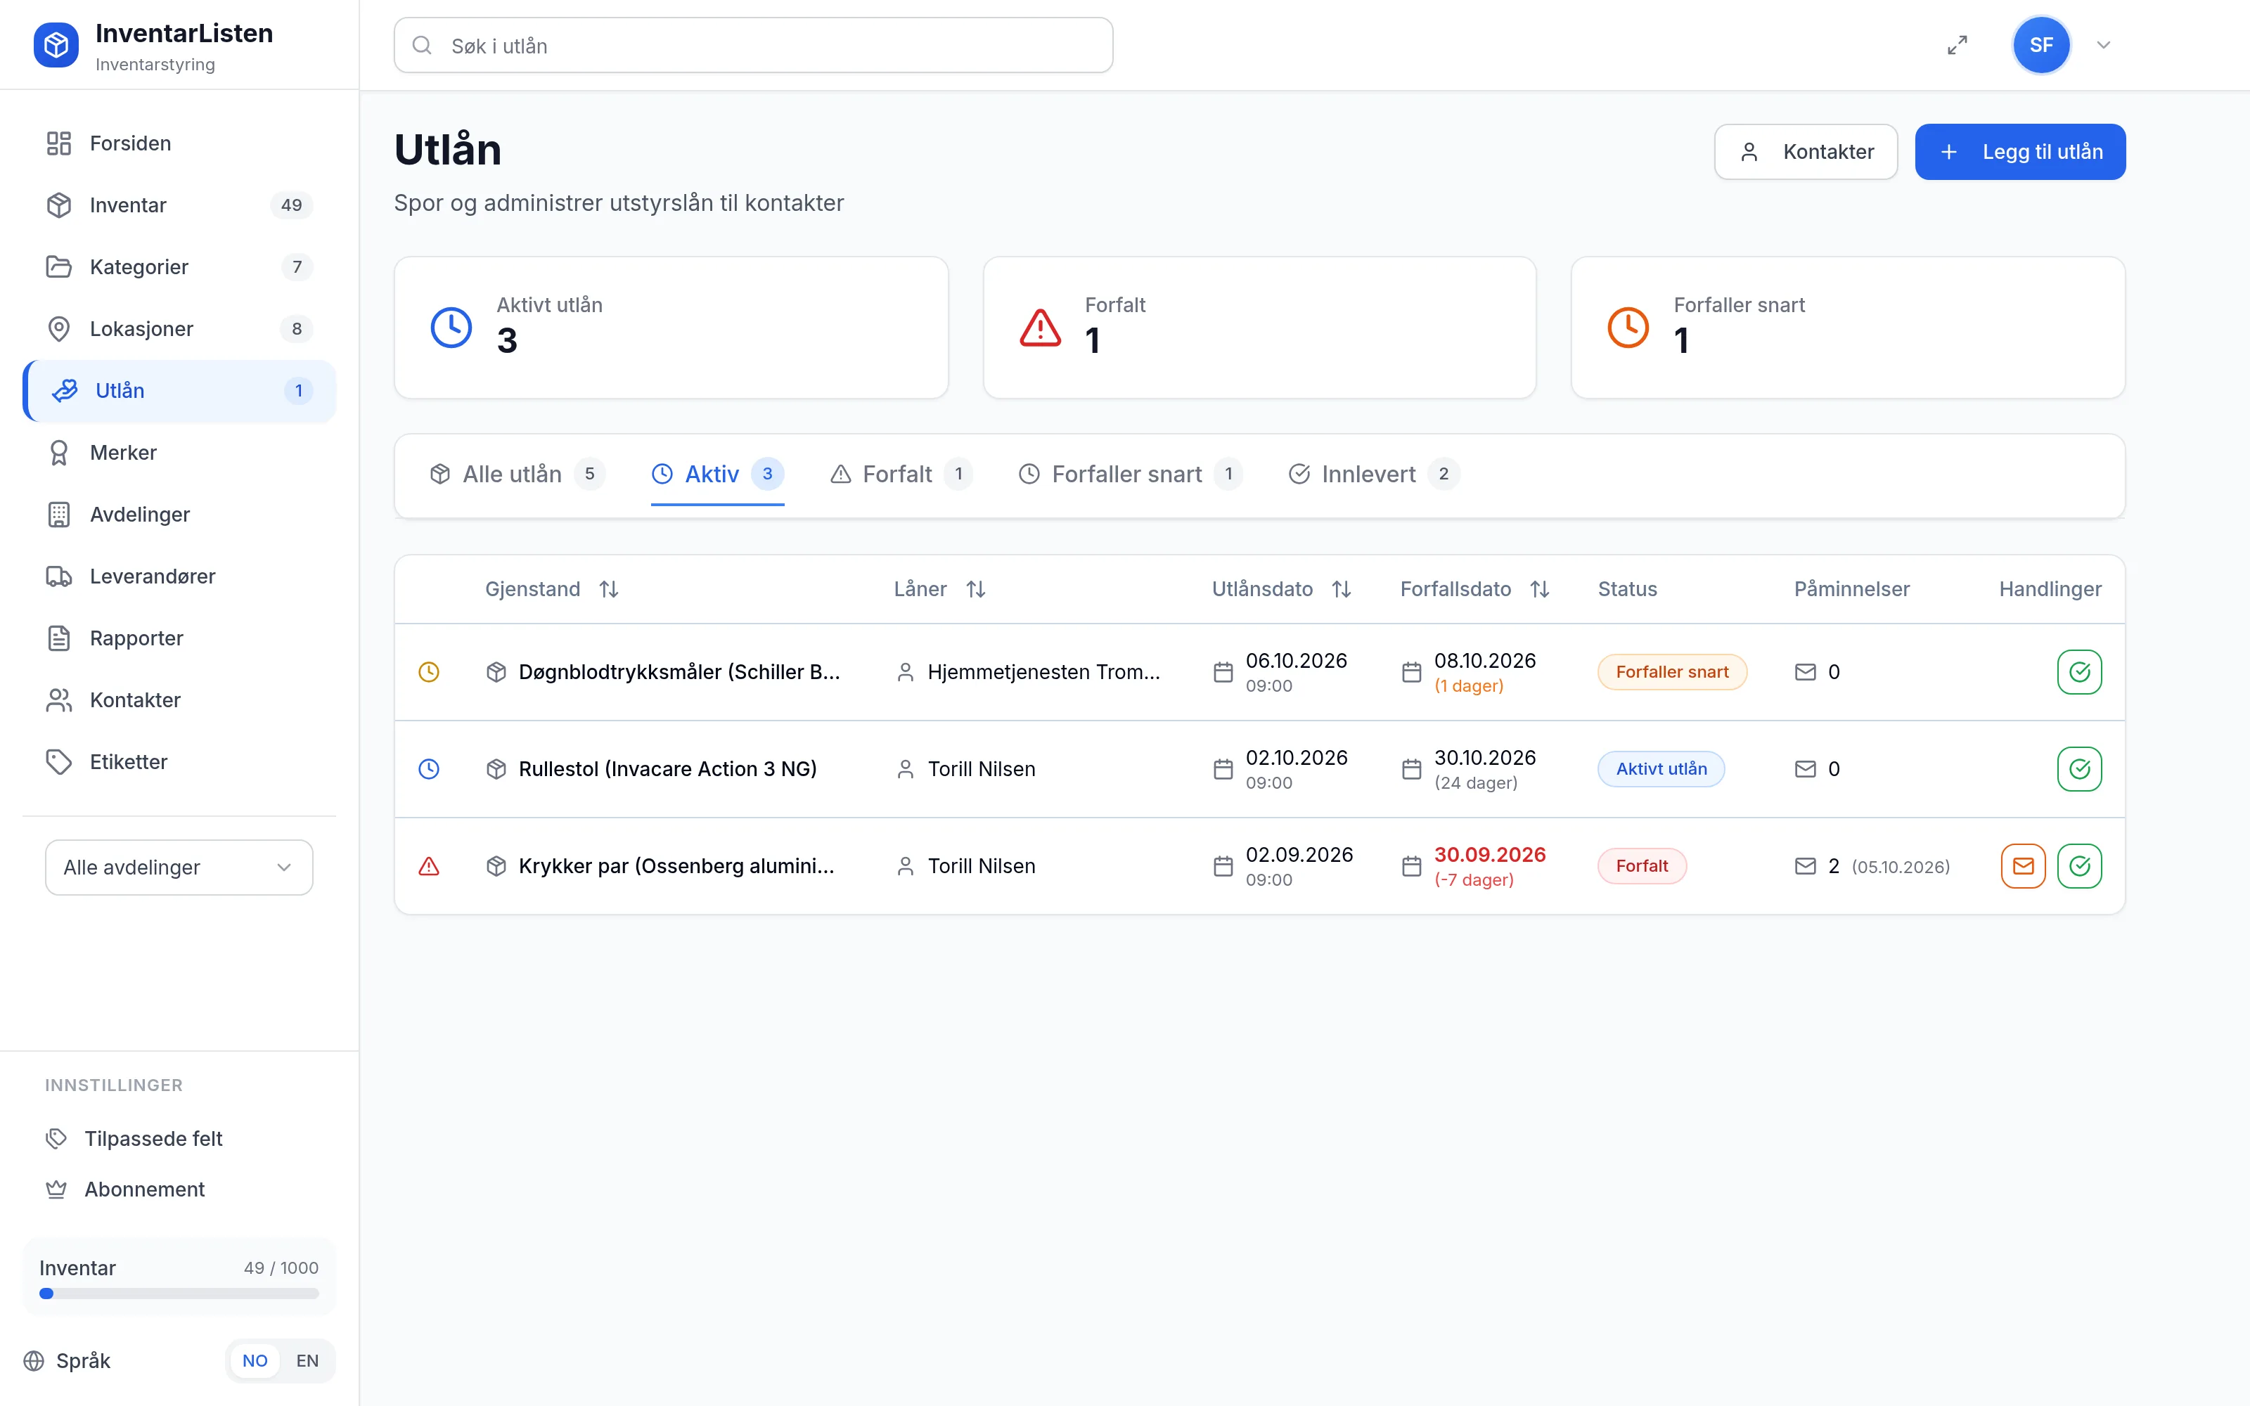Open Kontakter button in header

[x=1806, y=152]
